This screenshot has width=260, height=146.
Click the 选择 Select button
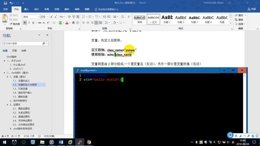click(240, 24)
